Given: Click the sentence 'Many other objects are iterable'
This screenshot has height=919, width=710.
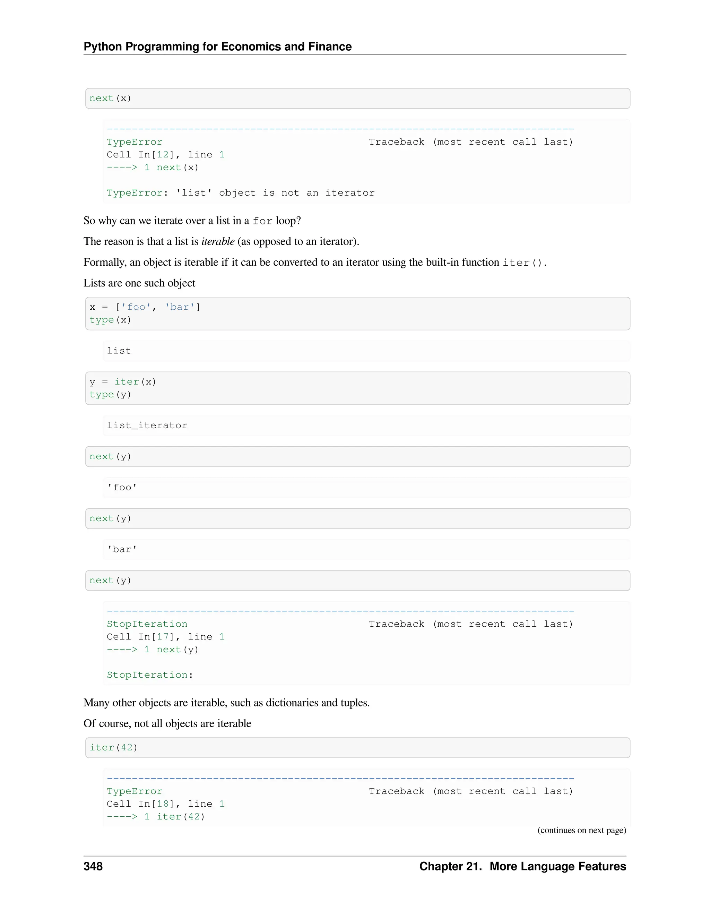Looking at the screenshot, I should [227, 703].
